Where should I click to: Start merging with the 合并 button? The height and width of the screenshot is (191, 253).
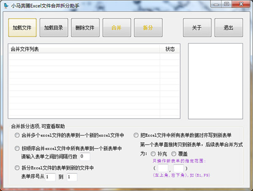tap(117, 27)
